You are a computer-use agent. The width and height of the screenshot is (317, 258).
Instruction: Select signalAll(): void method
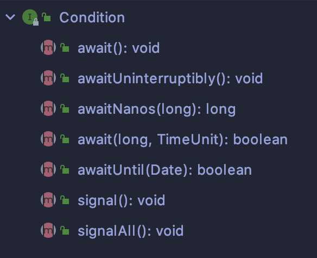coord(131,231)
